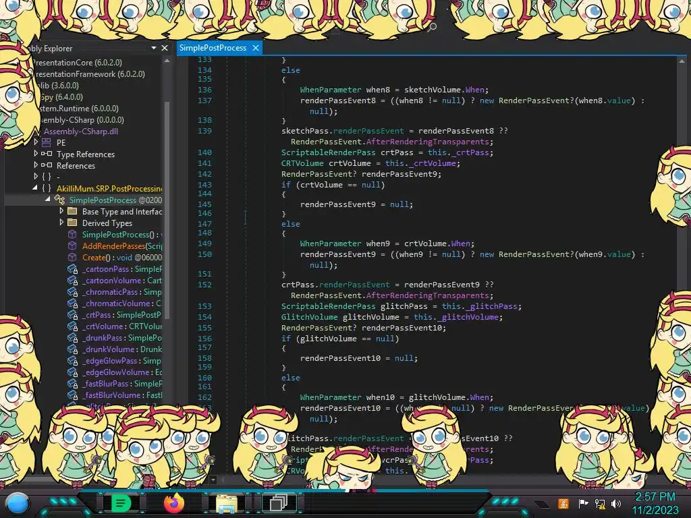The image size is (691, 518).
Task: Click the Type References node icon
Action: [x=47, y=154]
